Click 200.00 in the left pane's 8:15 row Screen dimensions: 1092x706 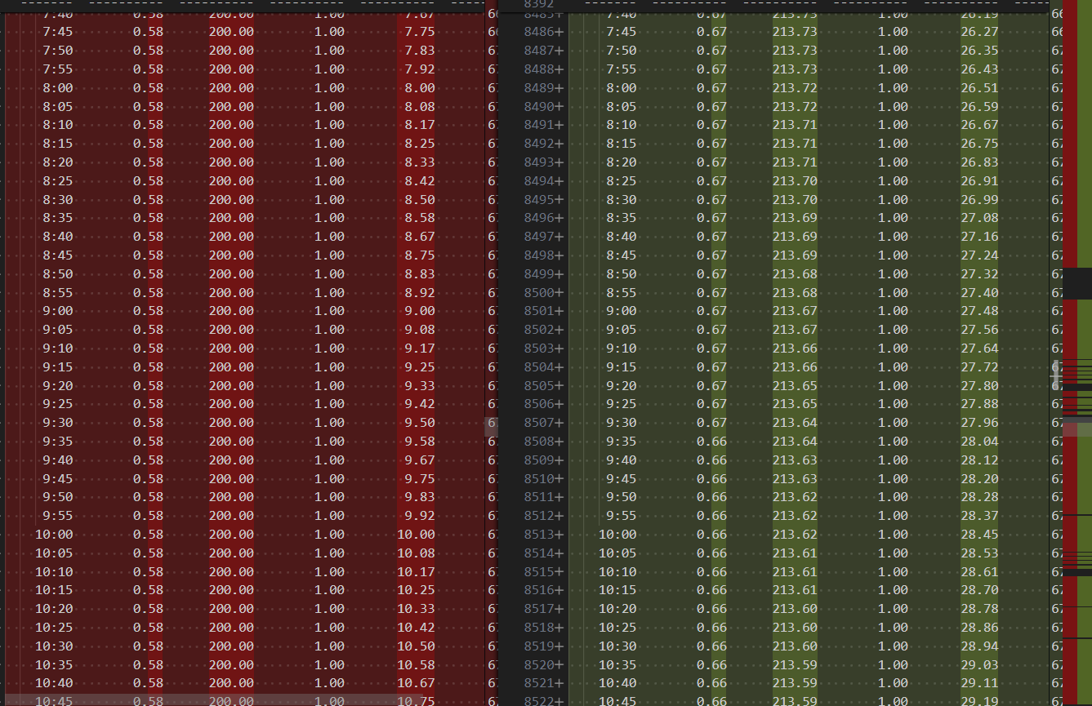(231, 144)
